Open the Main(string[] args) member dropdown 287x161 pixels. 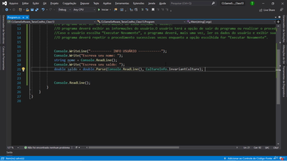click(231, 22)
